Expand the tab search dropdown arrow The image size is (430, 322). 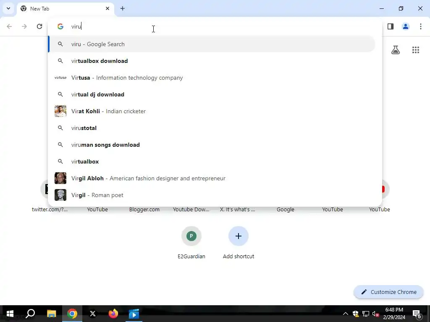[x=8, y=8]
